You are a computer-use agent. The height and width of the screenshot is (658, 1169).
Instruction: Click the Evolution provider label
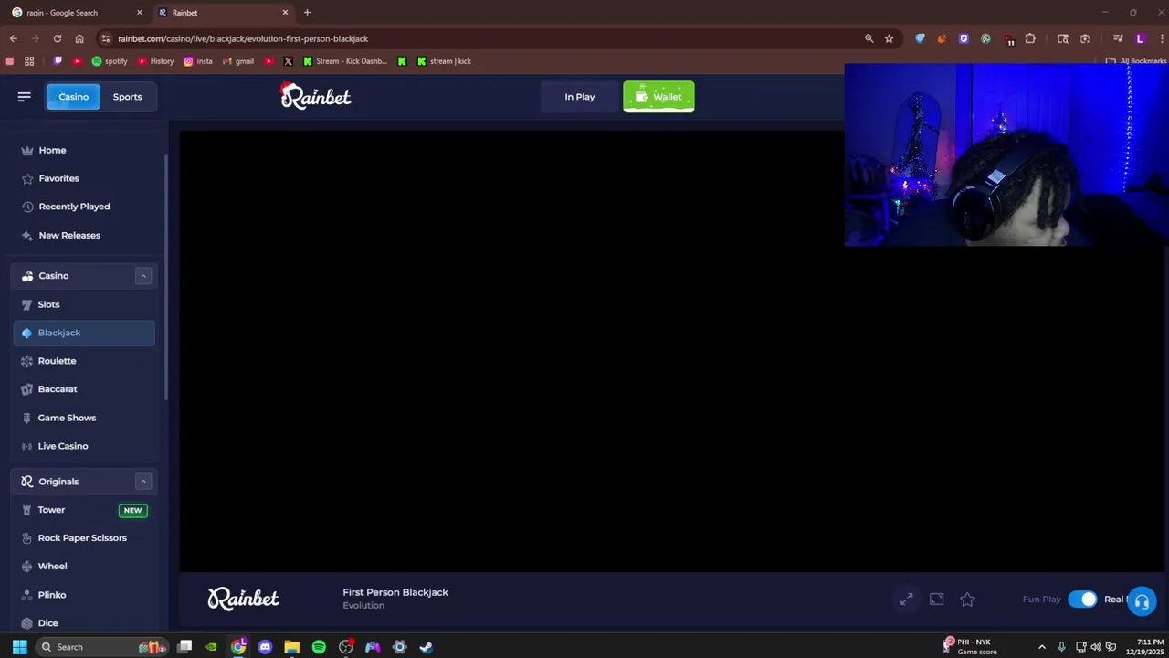tap(363, 606)
